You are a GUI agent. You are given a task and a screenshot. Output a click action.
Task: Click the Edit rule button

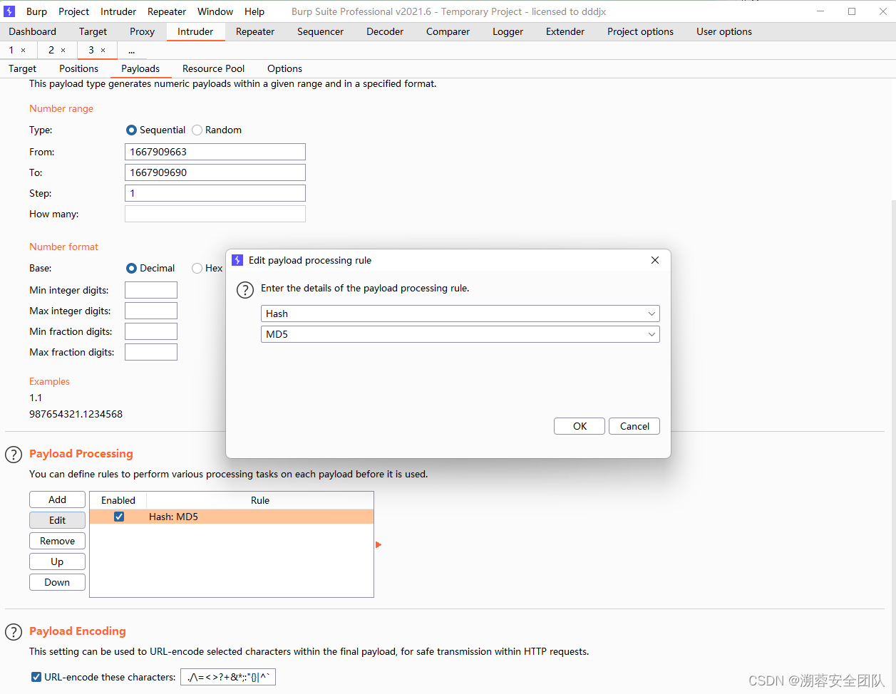[x=57, y=520]
